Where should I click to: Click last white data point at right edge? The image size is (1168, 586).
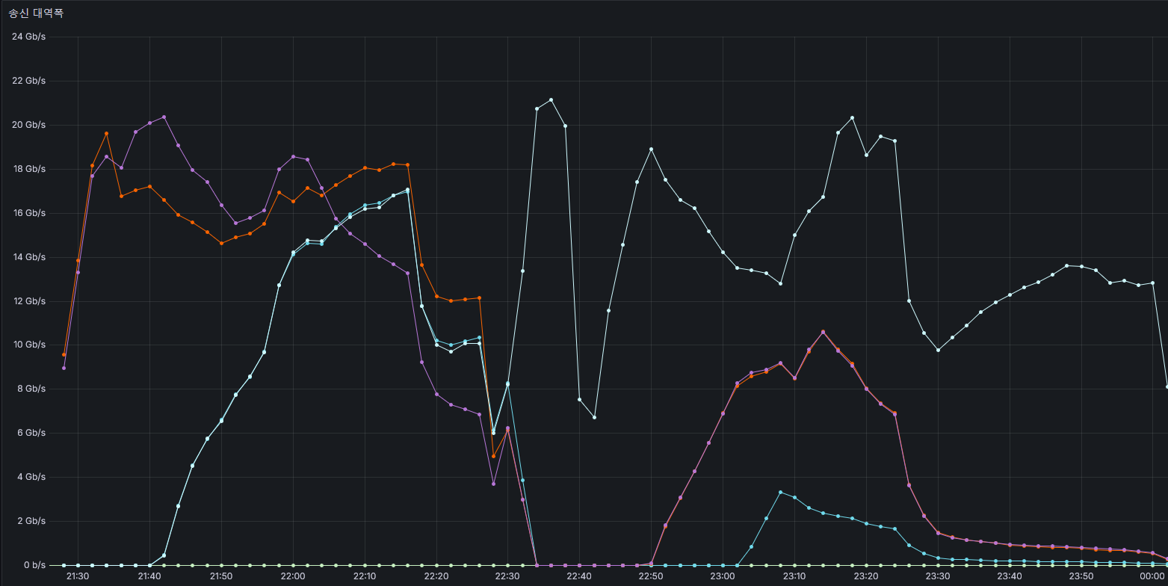pos(1167,386)
